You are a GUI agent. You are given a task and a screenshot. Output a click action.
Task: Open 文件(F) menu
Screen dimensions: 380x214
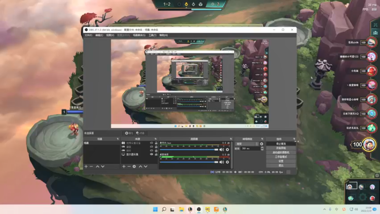point(88,35)
